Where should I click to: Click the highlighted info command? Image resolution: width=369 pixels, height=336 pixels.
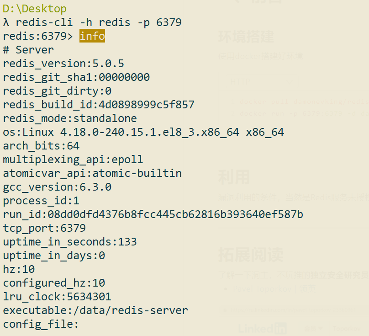92,36
